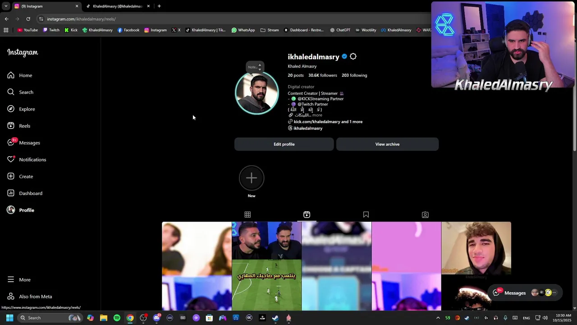Click the Instagram logo
The height and width of the screenshot is (325, 577).
(23, 52)
